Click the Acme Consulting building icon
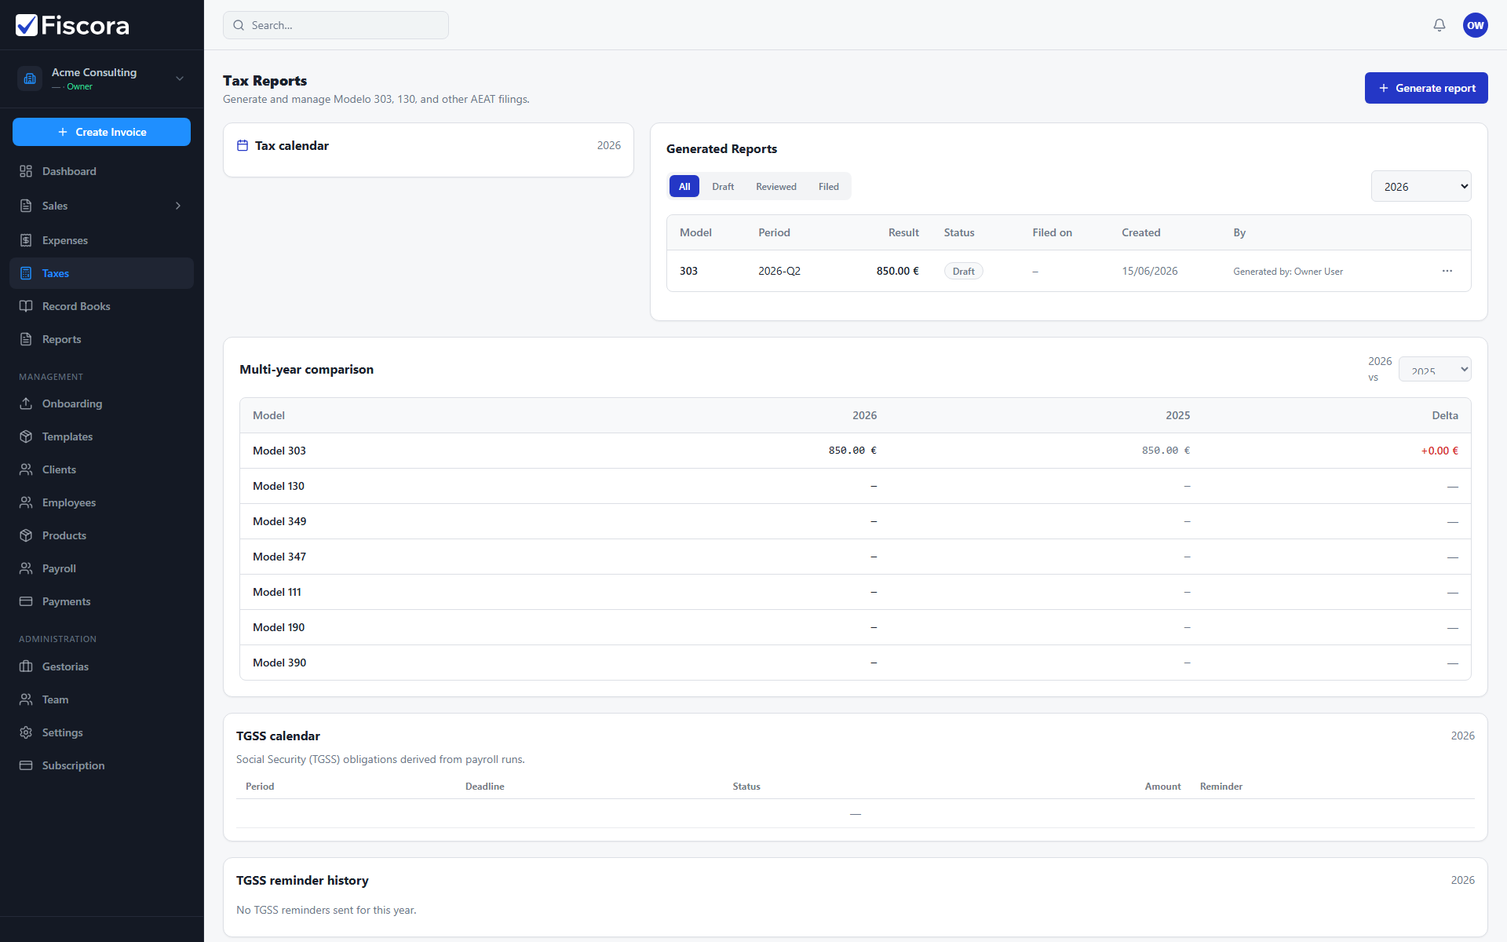Image resolution: width=1507 pixels, height=942 pixels. (x=30, y=78)
